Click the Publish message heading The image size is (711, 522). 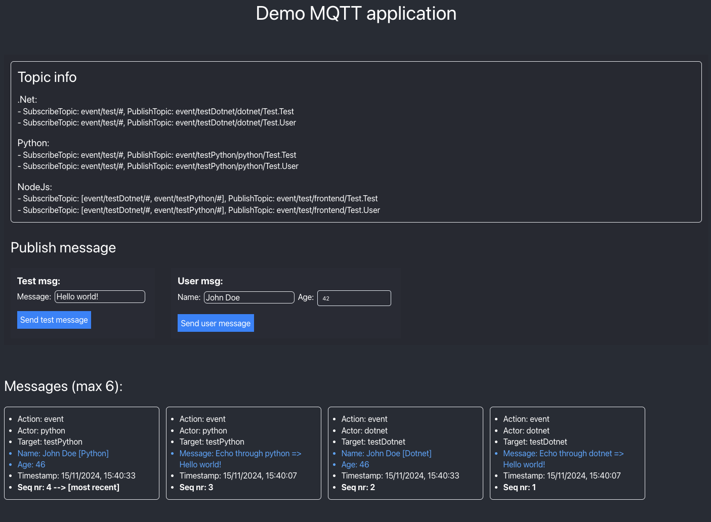(x=63, y=248)
